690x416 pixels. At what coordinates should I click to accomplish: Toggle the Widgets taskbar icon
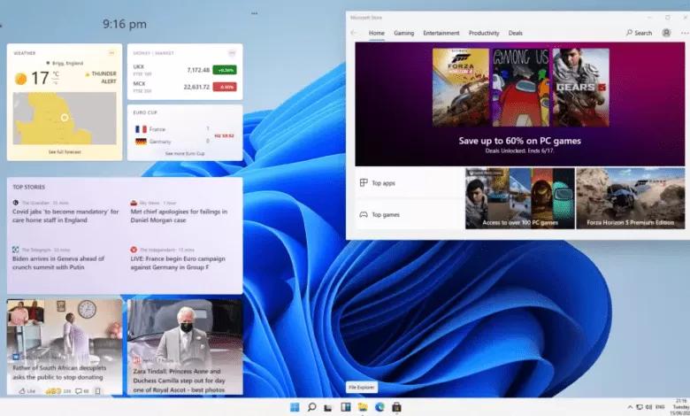345,407
